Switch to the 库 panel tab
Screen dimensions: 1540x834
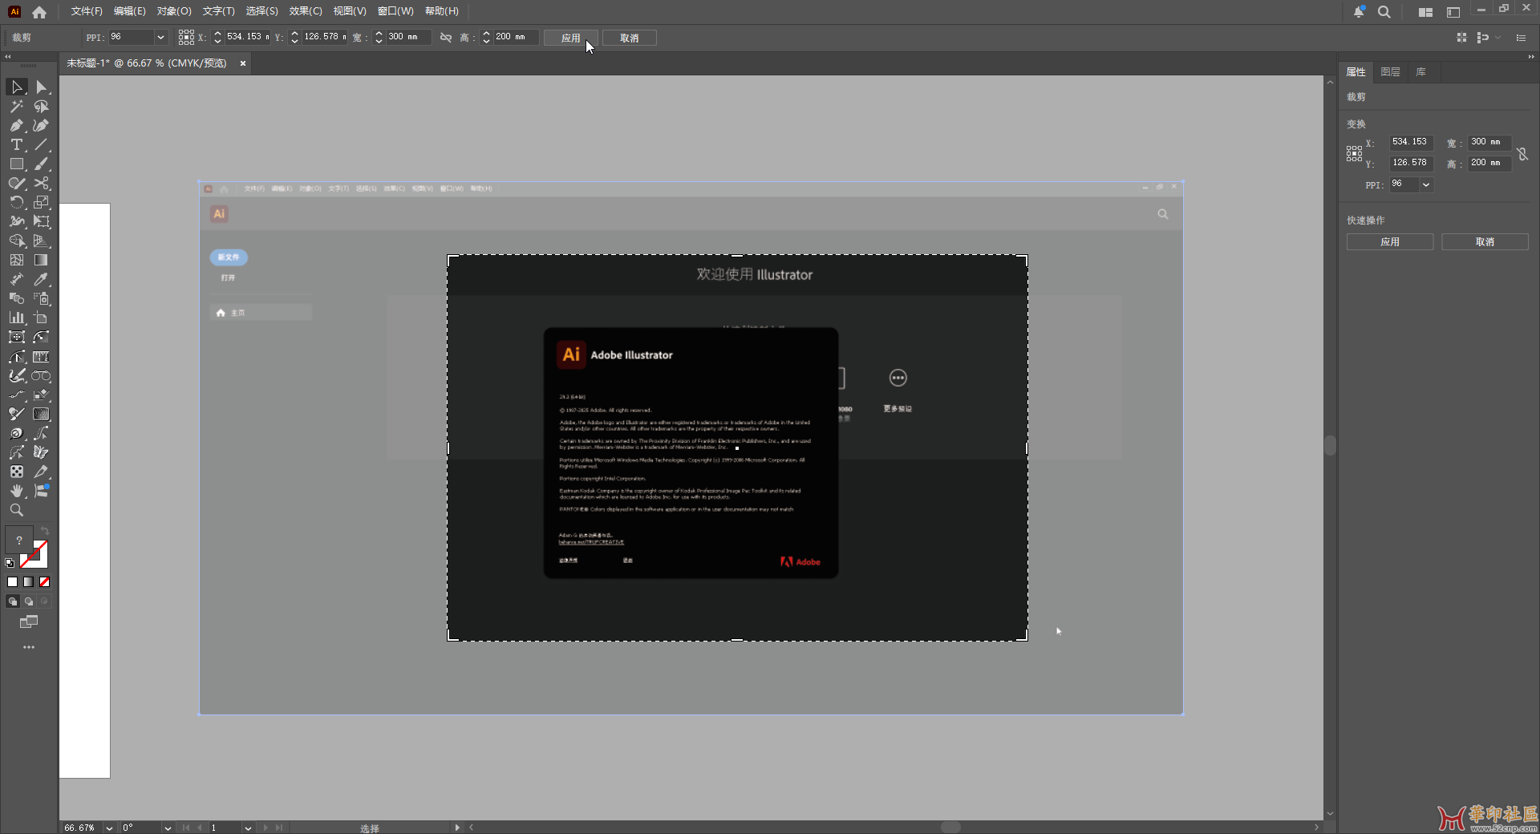click(1420, 72)
